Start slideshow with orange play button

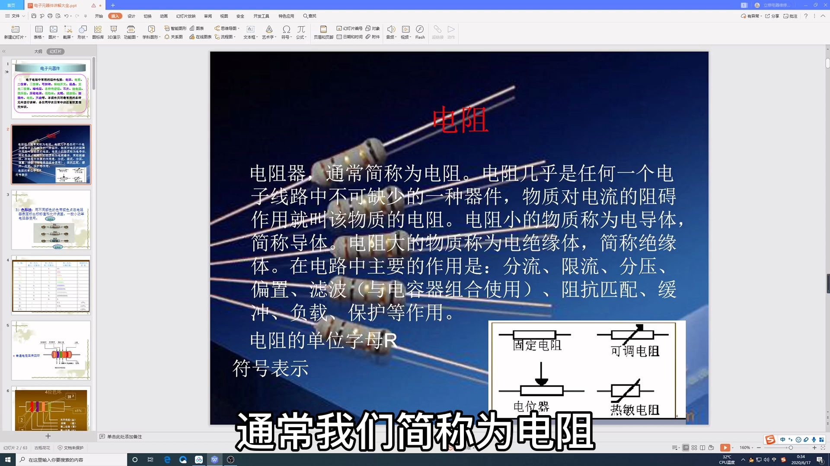click(725, 448)
